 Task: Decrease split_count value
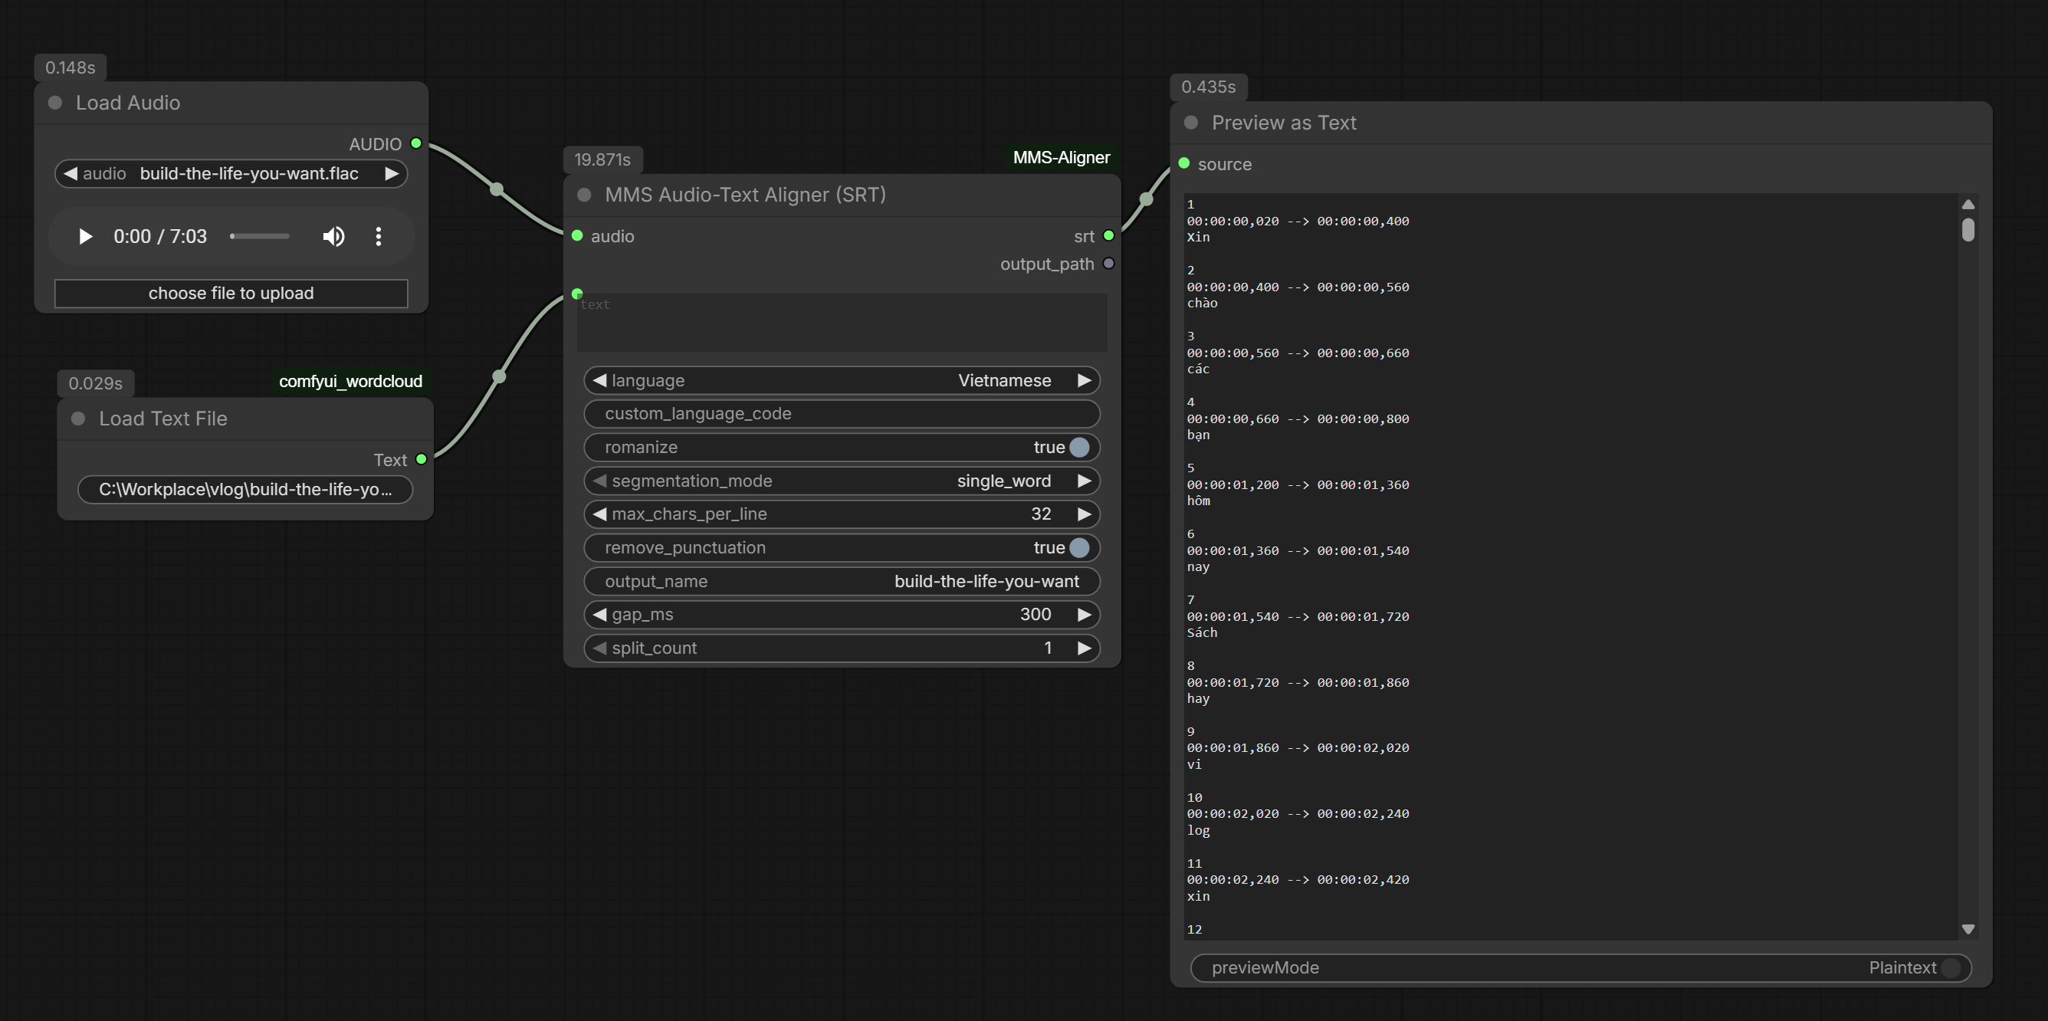pos(600,648)
